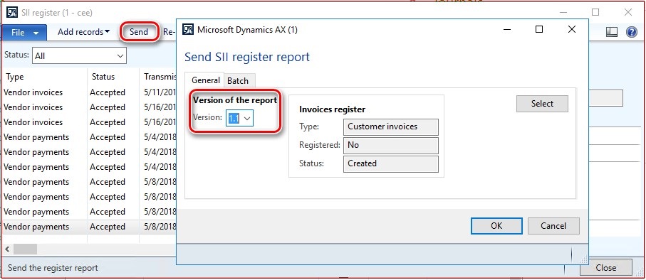Click the horizontal scrollbar thumb in the grid
646x280 pixels.
[x=25, y=249]
